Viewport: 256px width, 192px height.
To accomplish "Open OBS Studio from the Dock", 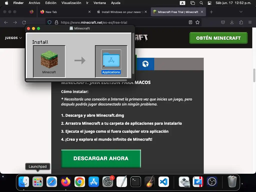I will point(212,182).
